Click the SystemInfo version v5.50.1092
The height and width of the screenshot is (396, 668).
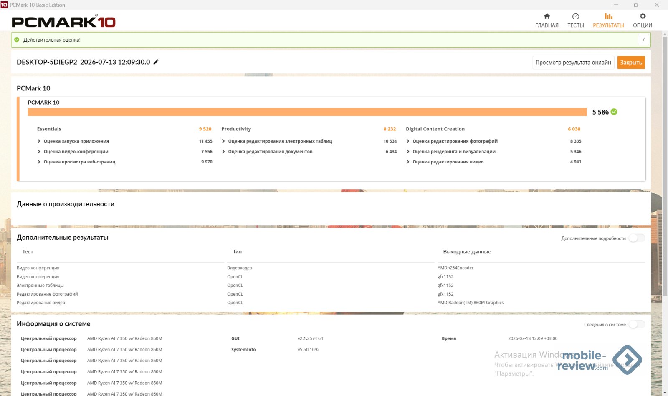[x=309, y=350]
